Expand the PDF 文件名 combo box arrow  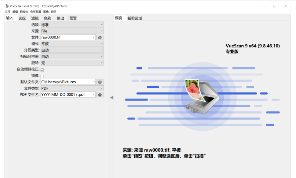(x=93, y=94)
